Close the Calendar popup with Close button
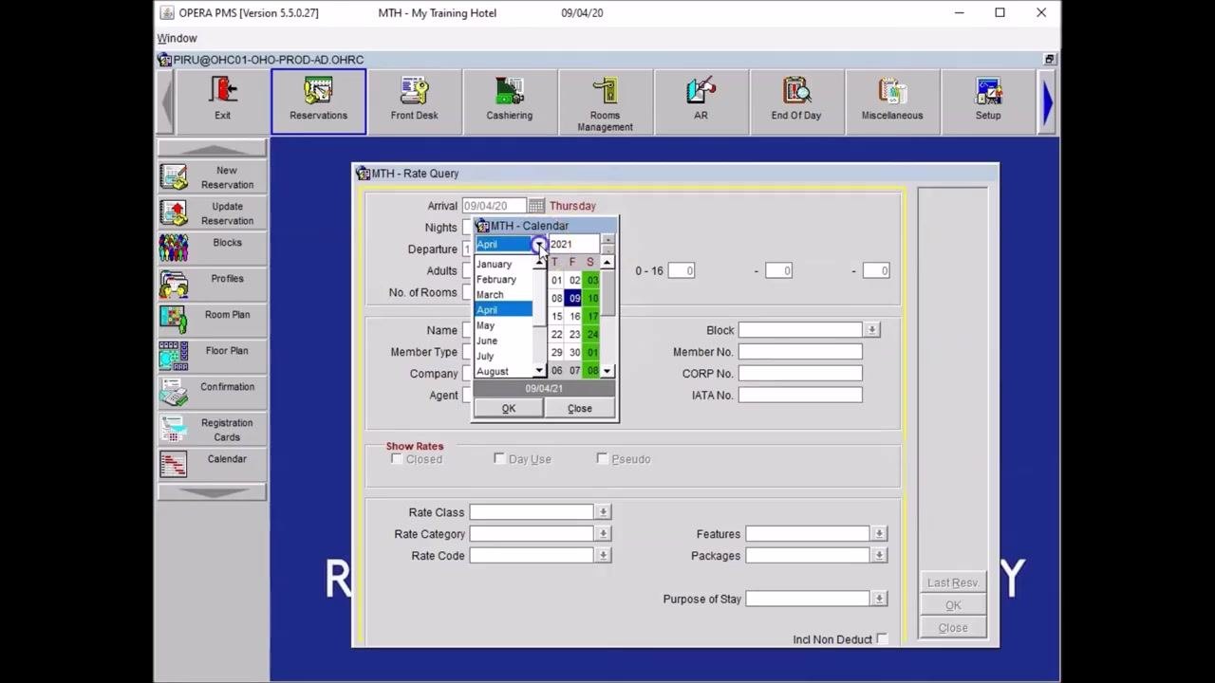 [x=579, y=409]
